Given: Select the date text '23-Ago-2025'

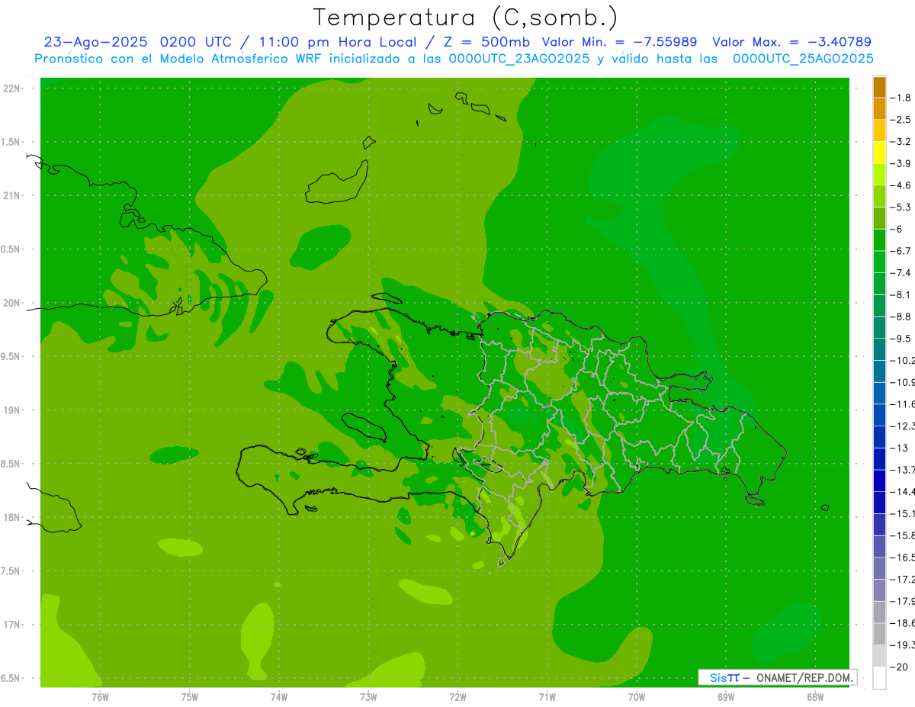Looking at the screenshot, I should point(96,42).
